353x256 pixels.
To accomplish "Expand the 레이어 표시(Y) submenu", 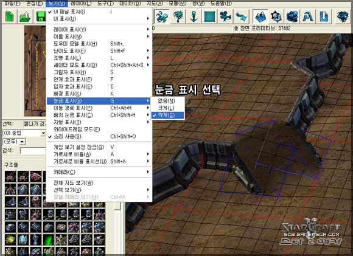I will pos(99,29).
